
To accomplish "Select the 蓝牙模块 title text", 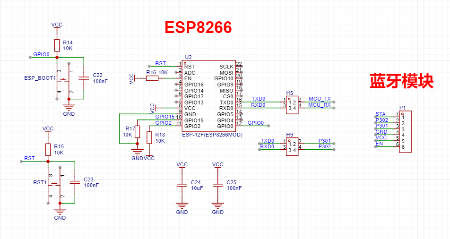I will (401, 81).
